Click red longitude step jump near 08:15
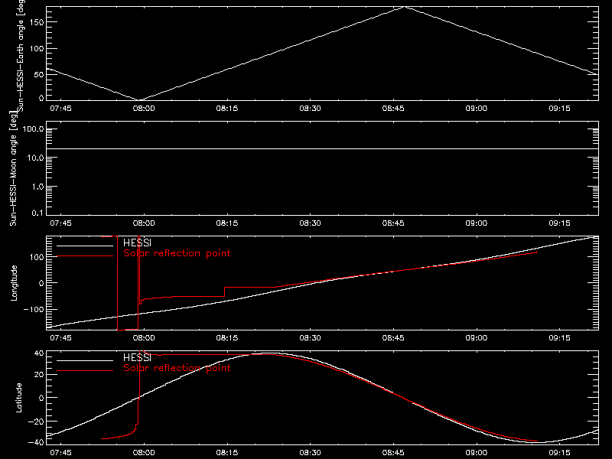The image size is (612, 459). coord(225,292)
